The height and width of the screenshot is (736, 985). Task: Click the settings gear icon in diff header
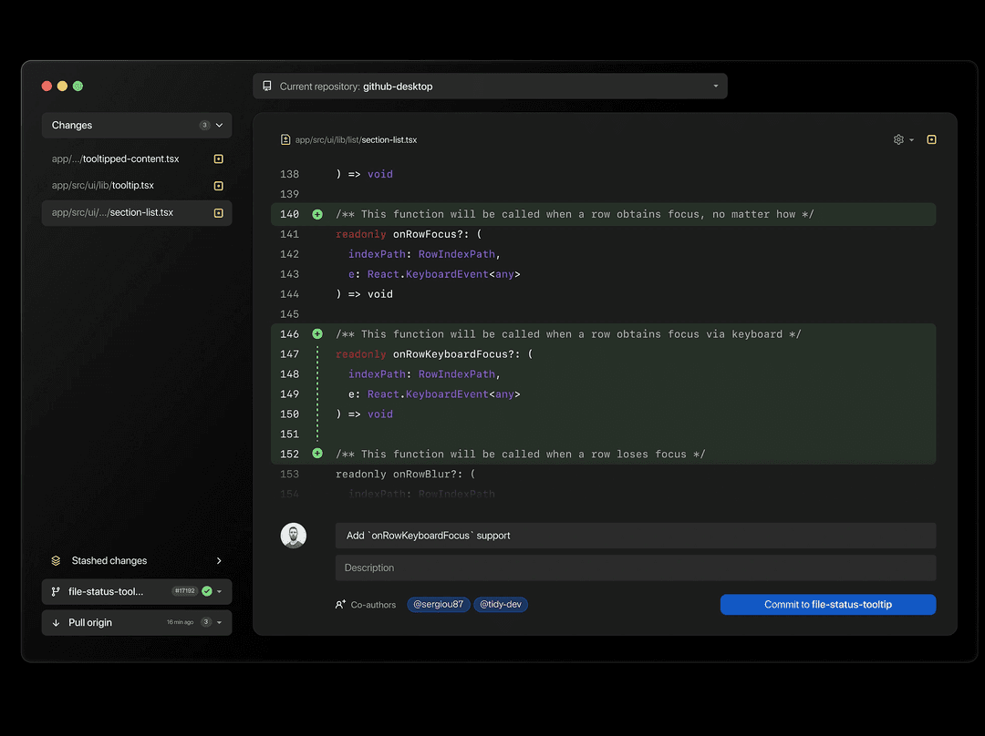click(898, 139)
